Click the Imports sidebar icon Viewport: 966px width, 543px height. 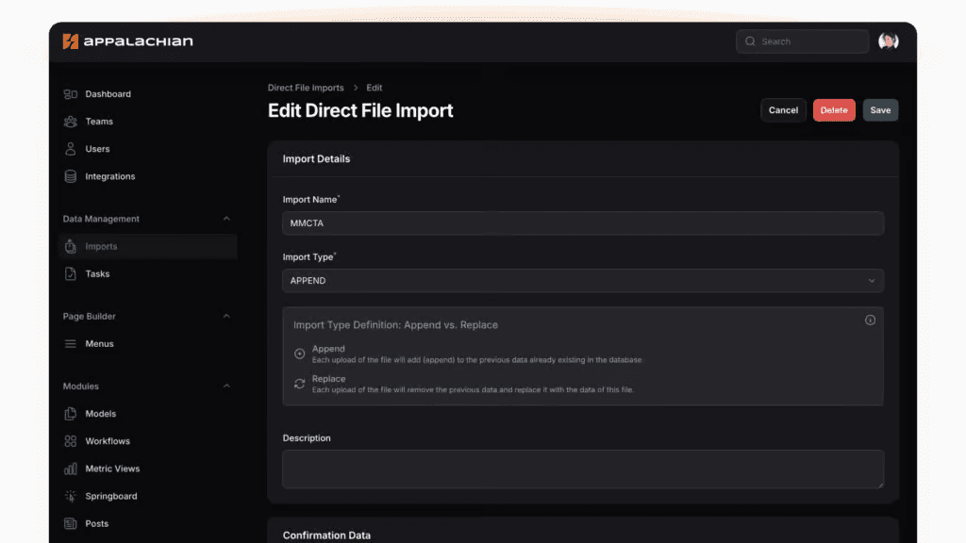[70, 246]
